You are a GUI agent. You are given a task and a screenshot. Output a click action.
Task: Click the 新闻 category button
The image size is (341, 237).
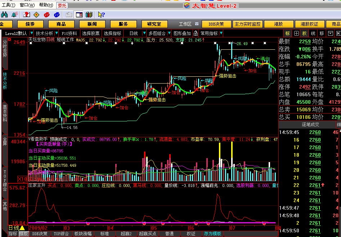click(x=93, y=24)
